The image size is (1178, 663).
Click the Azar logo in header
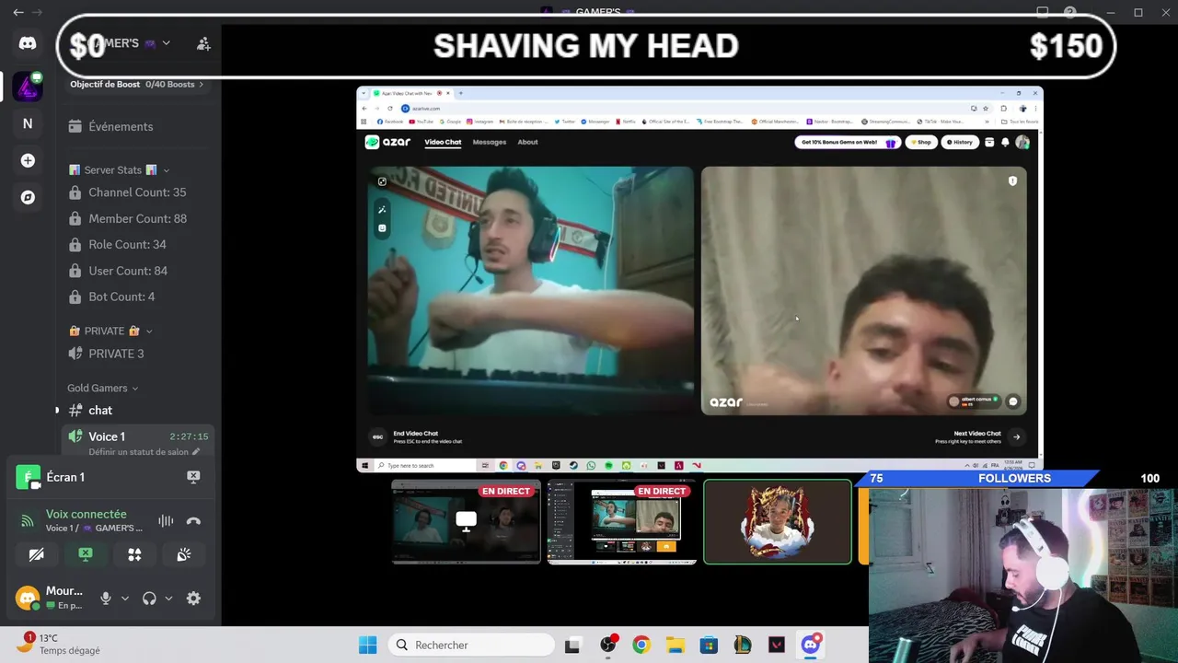(x=387, y=142)
